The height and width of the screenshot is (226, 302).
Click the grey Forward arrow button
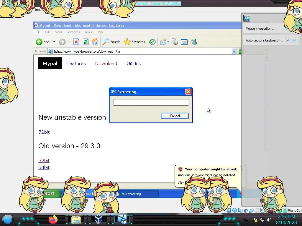point(62,42)
